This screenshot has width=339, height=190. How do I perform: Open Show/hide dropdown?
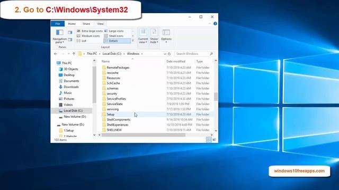coord(154,36)
